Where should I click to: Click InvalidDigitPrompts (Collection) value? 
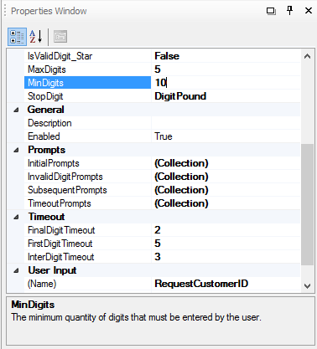click(x=181, y=177)
